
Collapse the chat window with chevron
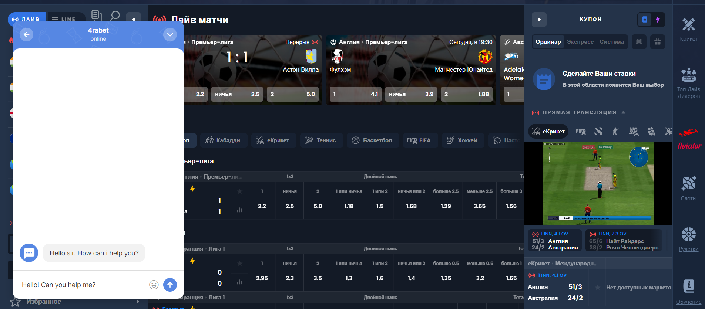point(170,35)
